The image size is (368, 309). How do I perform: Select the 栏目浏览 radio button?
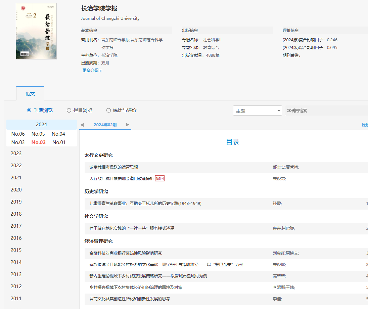click(x=69, y=110)
